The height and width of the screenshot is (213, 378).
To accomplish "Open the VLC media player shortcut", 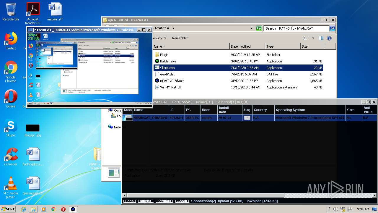I will (11, 188).
